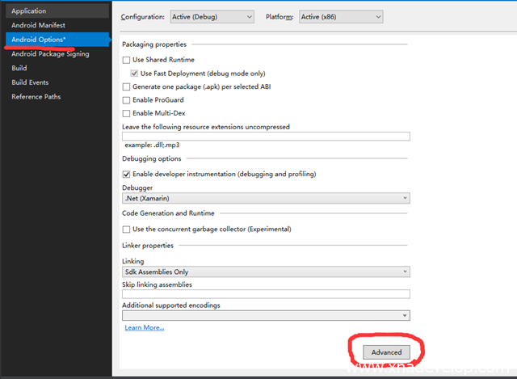Screen dimensions: 517x379
Task: Open the Debugger dropdown list
Action: coord(266,198)
